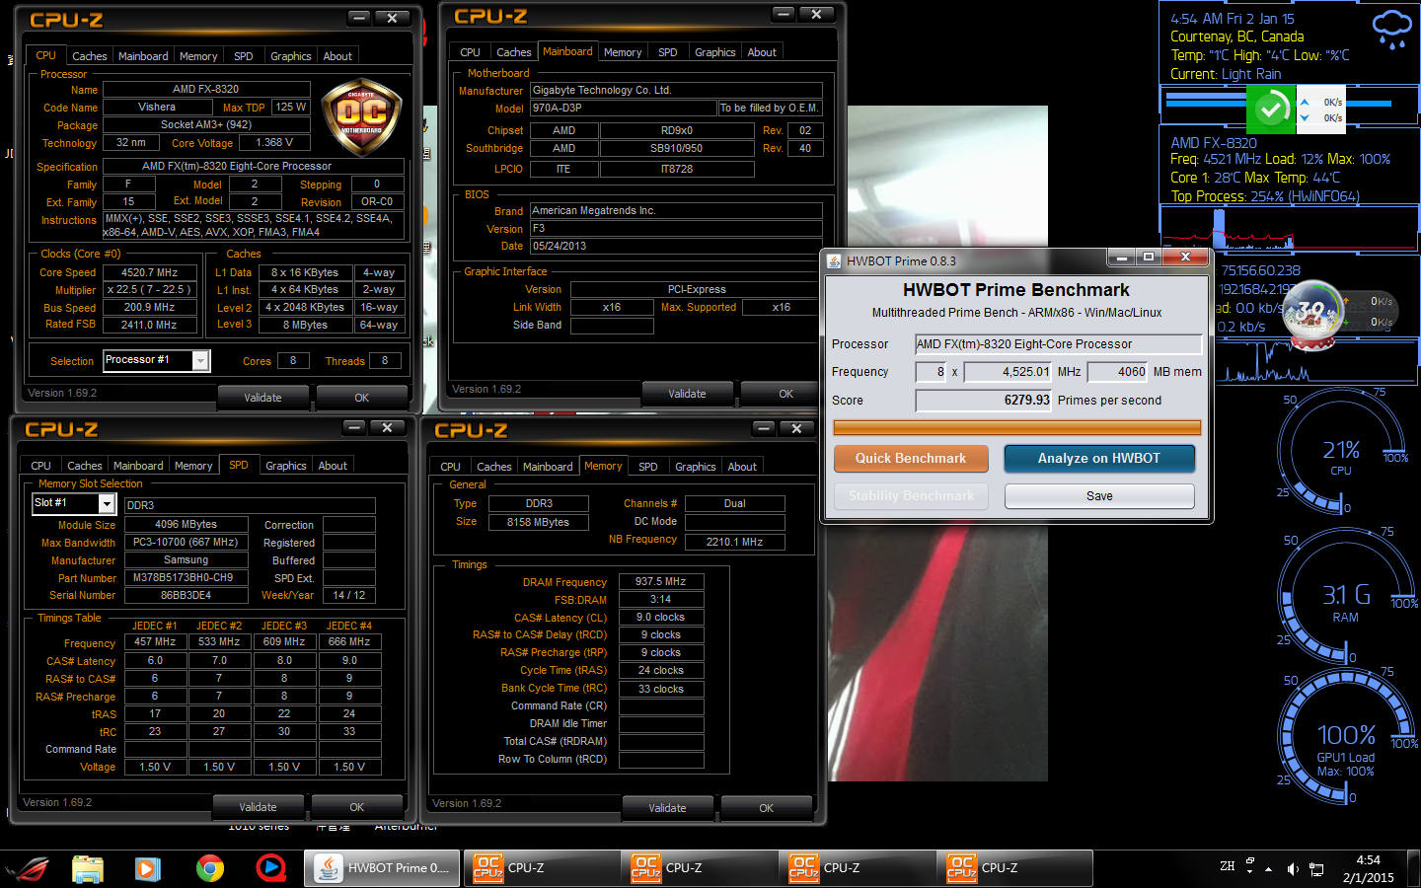Click the orange HWBOT progress bar
The height and width of the screenshot is (888, 1421).
[1017, 427]
